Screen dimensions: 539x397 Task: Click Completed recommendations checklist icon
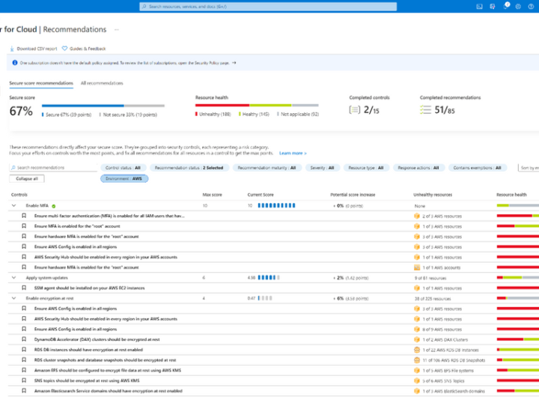pos(425,110)
